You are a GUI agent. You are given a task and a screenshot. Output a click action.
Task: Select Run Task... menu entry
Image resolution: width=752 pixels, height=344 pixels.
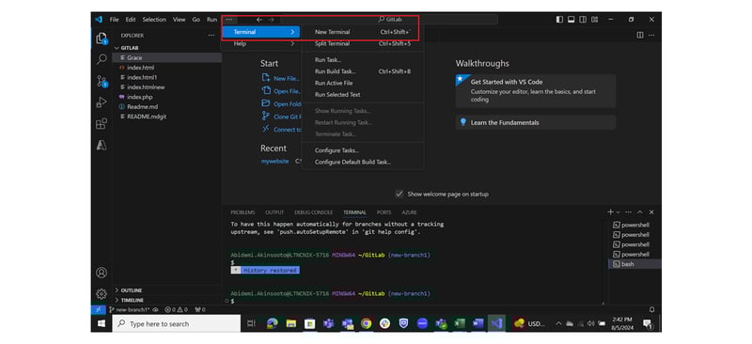[x=363, y=60]
